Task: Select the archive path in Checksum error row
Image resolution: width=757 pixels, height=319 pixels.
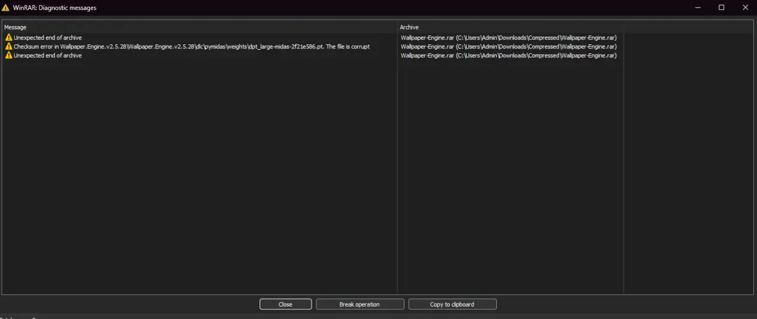Action: pyautogui.click(x=509, y=46)
